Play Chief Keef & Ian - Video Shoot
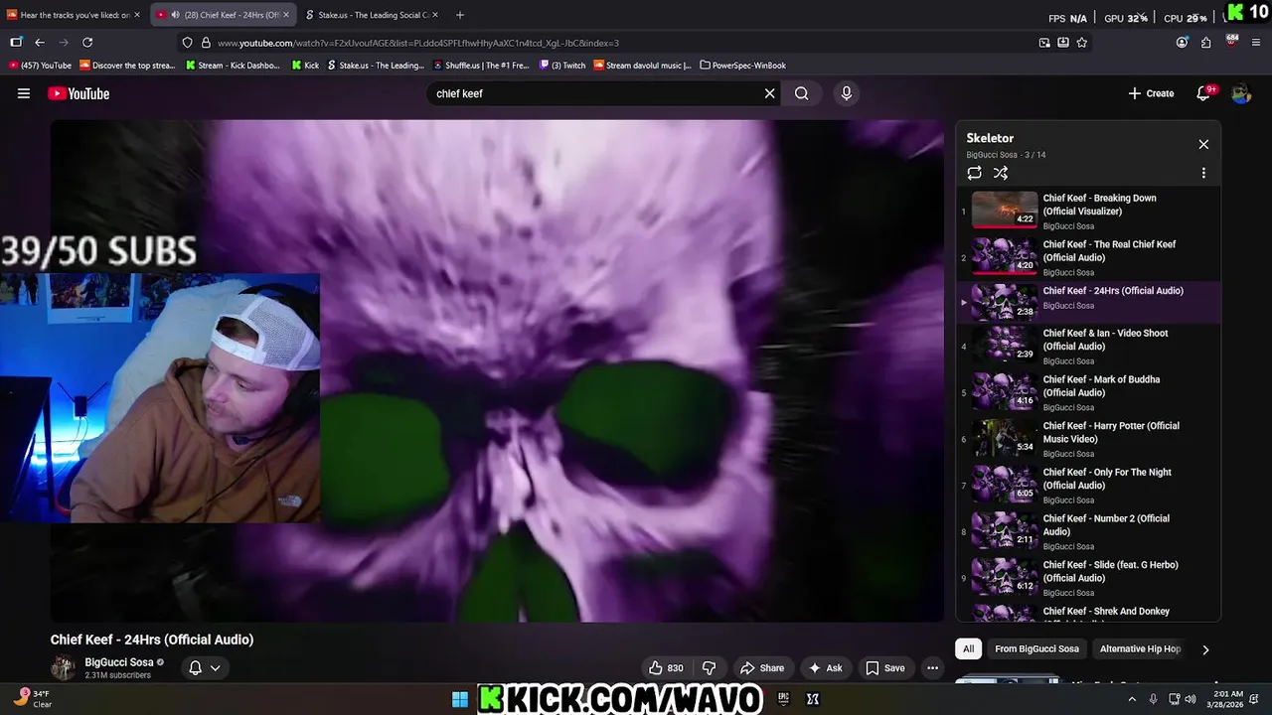Screen dimensions: 1272x715 coord(1088,347)
